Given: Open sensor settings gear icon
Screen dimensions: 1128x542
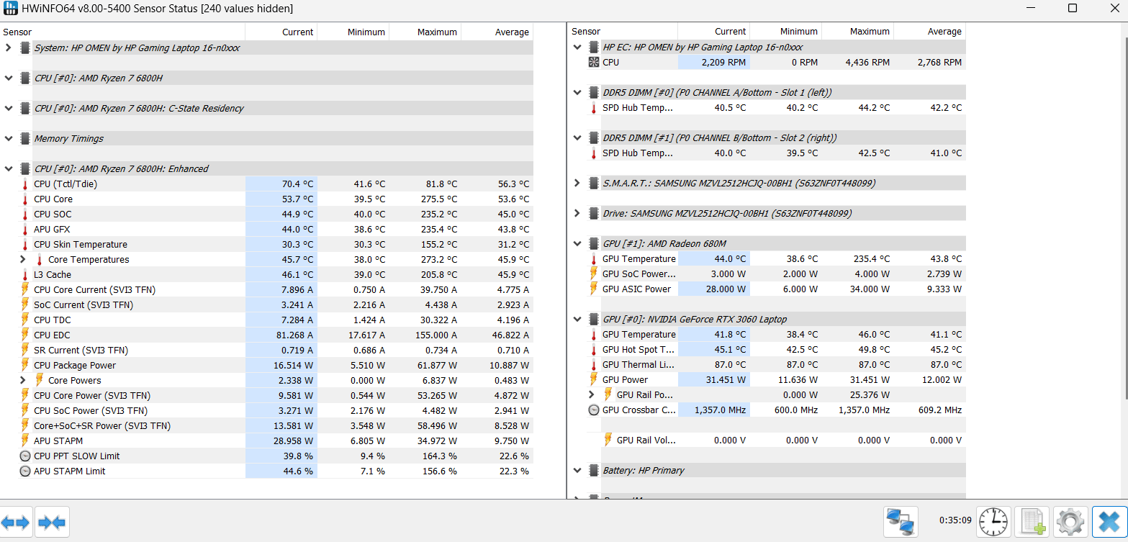Looking at the screenshot, I should pyautogui.click(x=1070, y=520).
